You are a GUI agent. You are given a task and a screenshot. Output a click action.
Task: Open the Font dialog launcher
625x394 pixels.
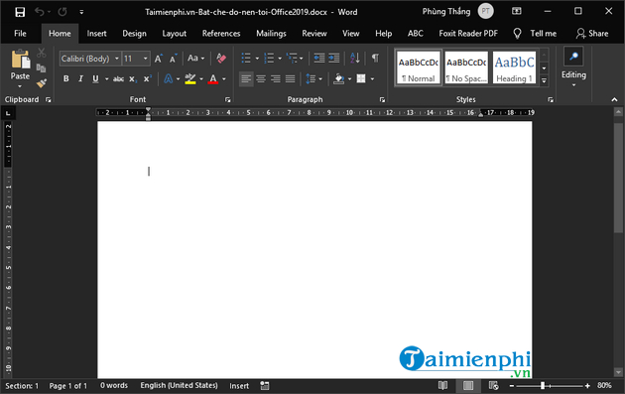(227, 99)
